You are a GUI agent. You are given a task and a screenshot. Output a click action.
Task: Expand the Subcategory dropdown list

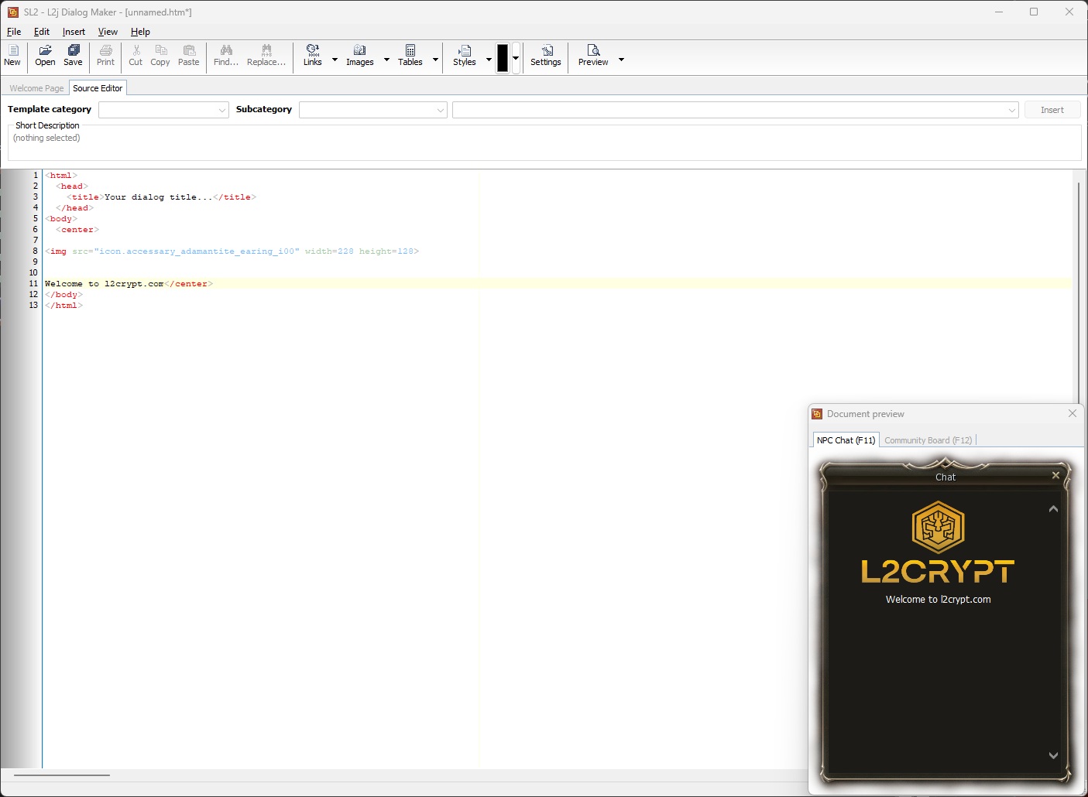point(440,109)
